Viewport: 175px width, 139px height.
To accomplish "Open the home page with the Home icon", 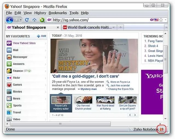I will click(x=34, y=20).
